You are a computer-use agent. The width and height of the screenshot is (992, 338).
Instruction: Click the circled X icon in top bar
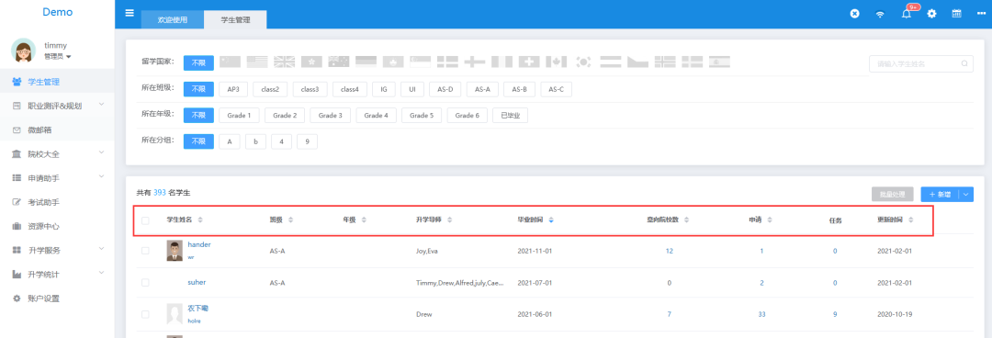pyautogui.click(x=855, y=14)
